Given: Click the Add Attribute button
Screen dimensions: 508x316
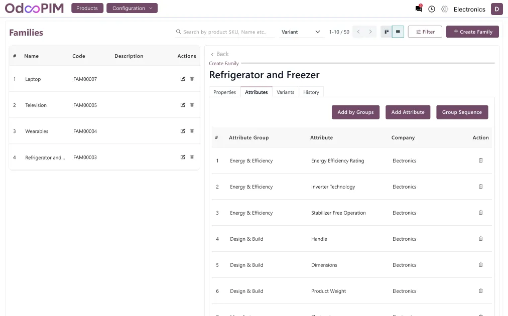Looking at the screenshot, I should pos(408,112).
